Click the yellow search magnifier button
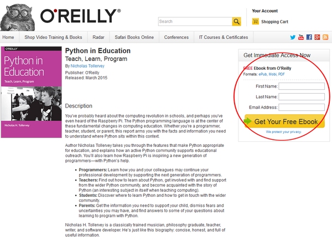Screen dimensions: 332x240 pyautogui.click(x=236, y=22)
